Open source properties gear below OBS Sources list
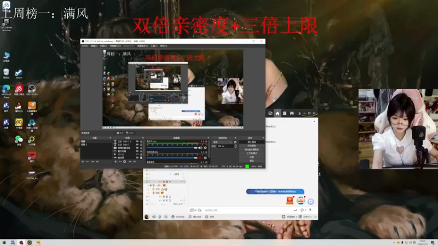Image resolution: width=438 pixels, height=246 pixels. point(125,161)
